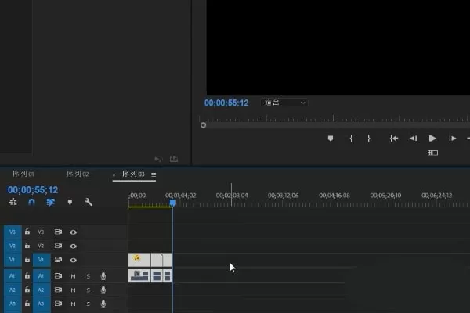Enable voice-over record on A2
Viewport: 470px width, 313px height.
[x=103, y=290]
